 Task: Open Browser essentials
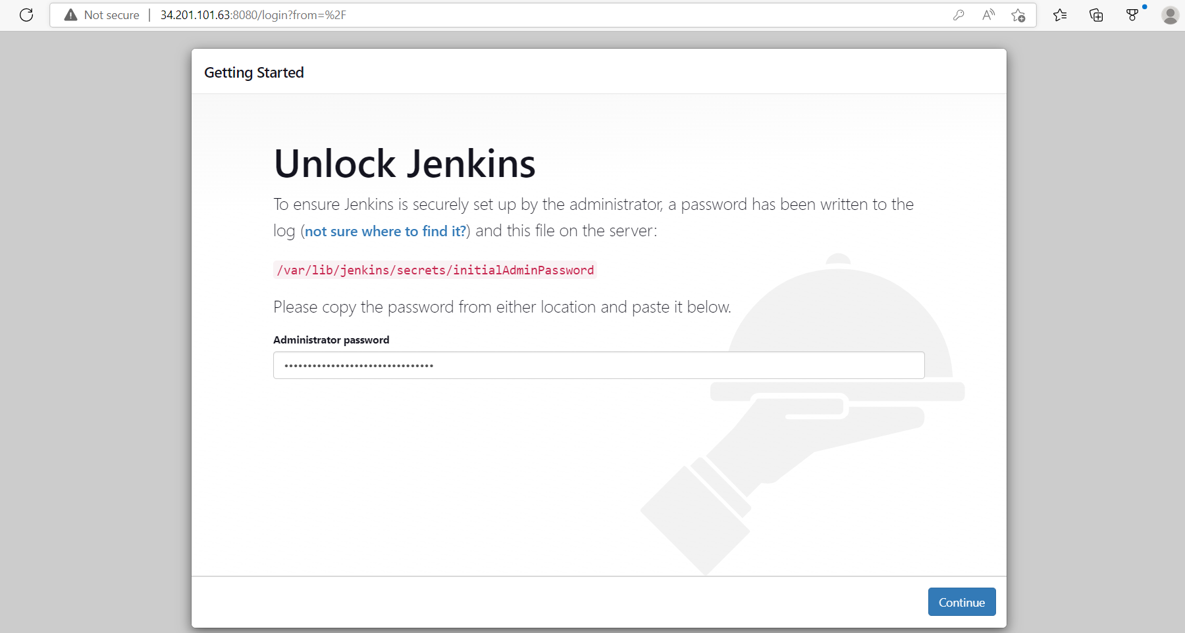1132,14
